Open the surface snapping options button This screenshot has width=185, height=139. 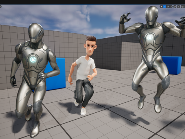[x=178, y=7]
